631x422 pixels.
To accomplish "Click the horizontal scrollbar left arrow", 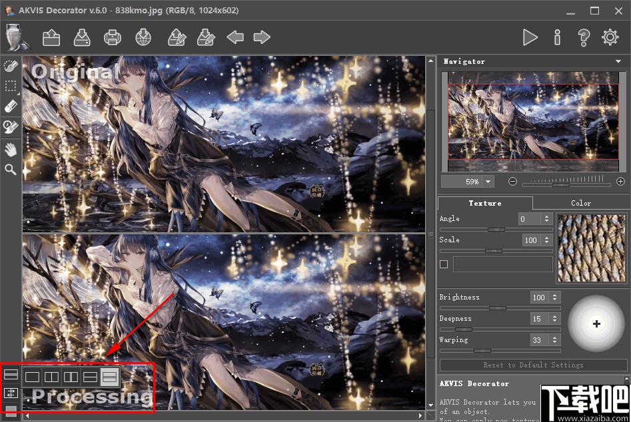I will pyautogui.click(x=27, y=415).
